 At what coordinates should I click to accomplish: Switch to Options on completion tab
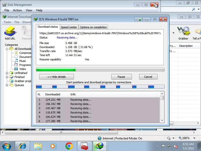[93, 27]
